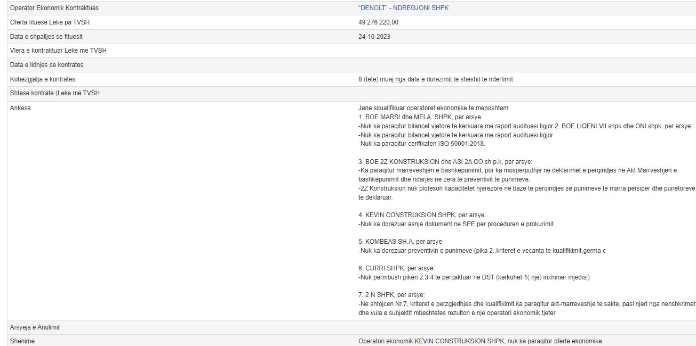Click the winning offer amount 49 276 220,00
The height and width of the screenshot is (346, 696).
[378, 22]
